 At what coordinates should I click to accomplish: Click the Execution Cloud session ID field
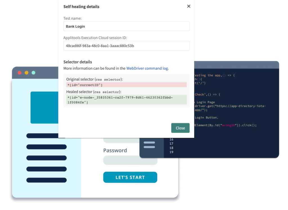[x=126, y=46]
